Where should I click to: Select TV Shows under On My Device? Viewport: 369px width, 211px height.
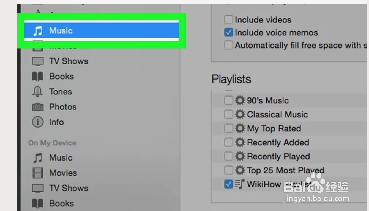pos(60,188)
